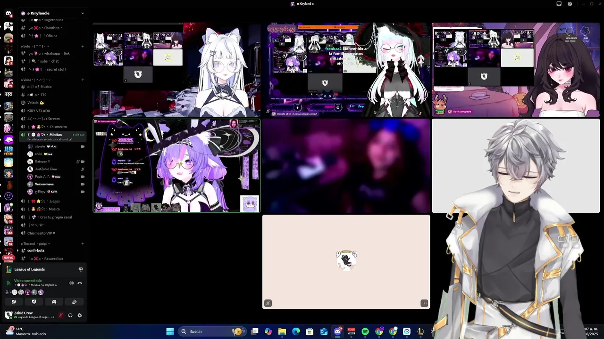Start an activity with the game controller icon
Screen dimensions: 604x339
(54, 302)
